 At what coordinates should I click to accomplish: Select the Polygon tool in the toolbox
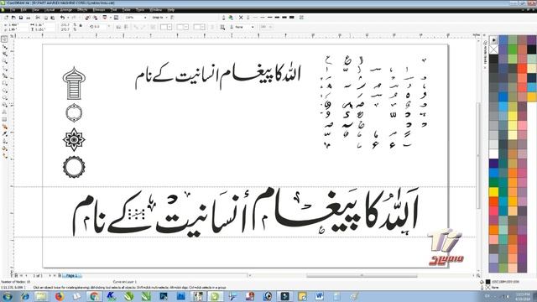4,97
